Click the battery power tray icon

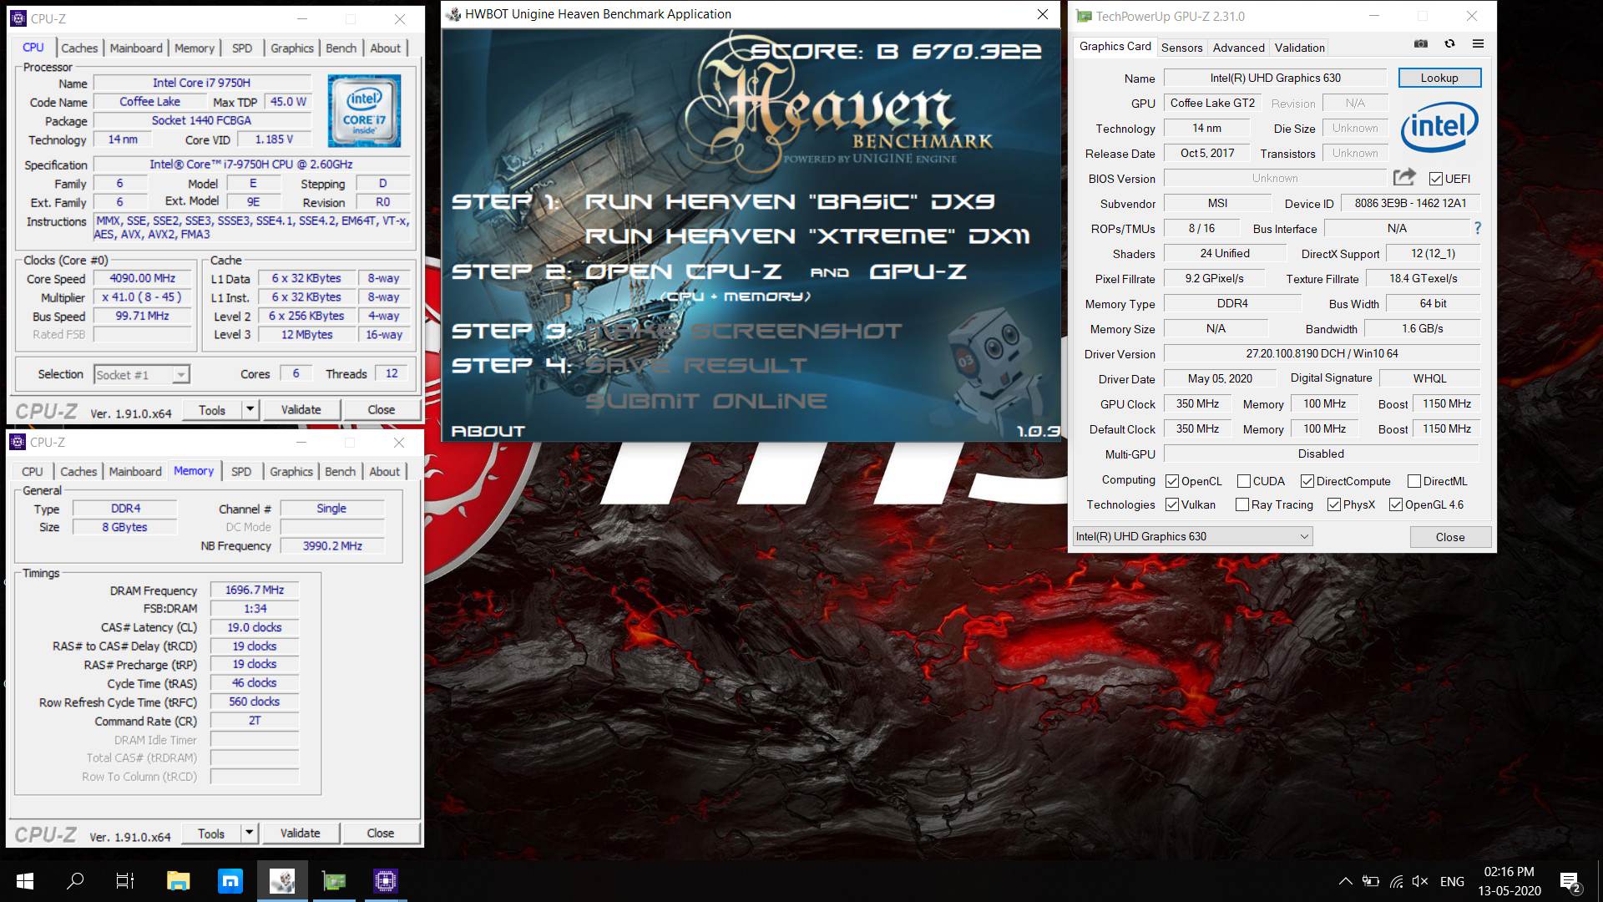1370,881
